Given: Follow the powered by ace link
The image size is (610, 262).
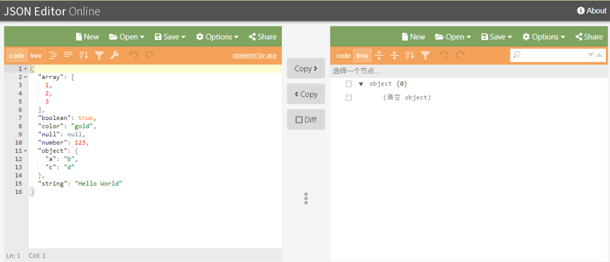Looking at the screenshot, I should [x=254, y=56].
